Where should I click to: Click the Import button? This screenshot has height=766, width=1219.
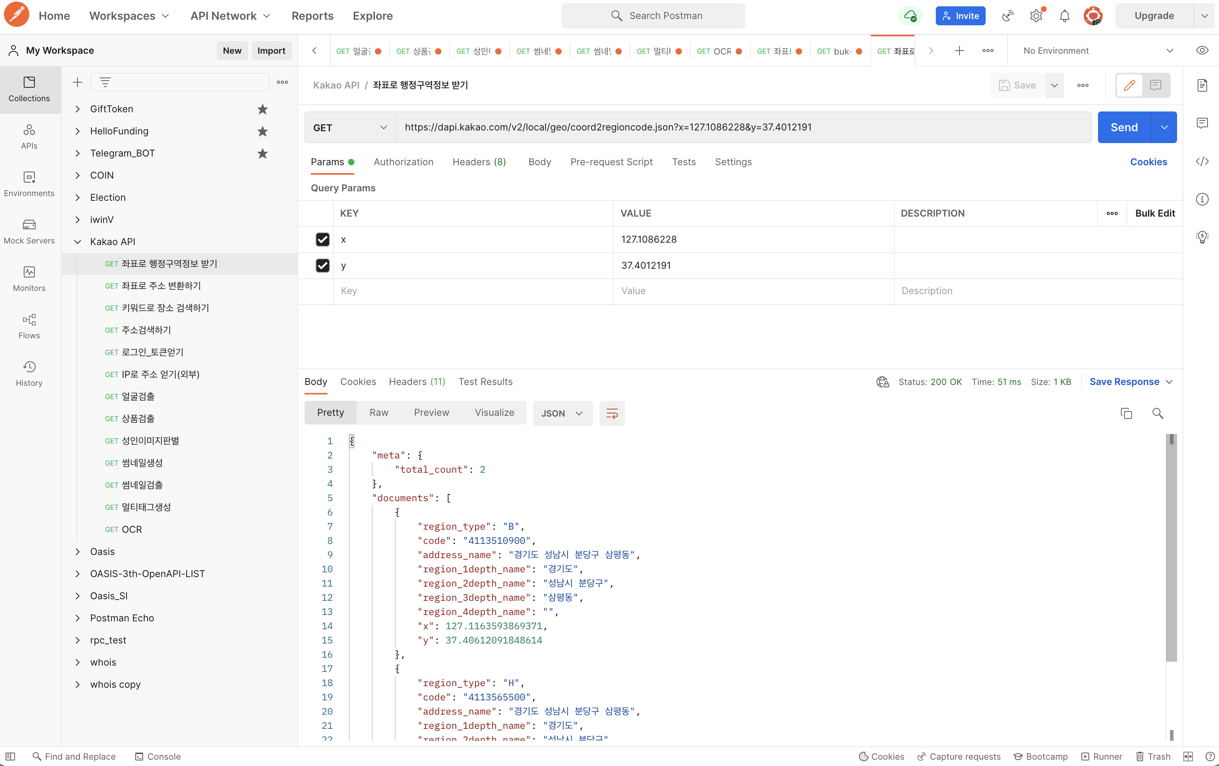coord(271,51)
